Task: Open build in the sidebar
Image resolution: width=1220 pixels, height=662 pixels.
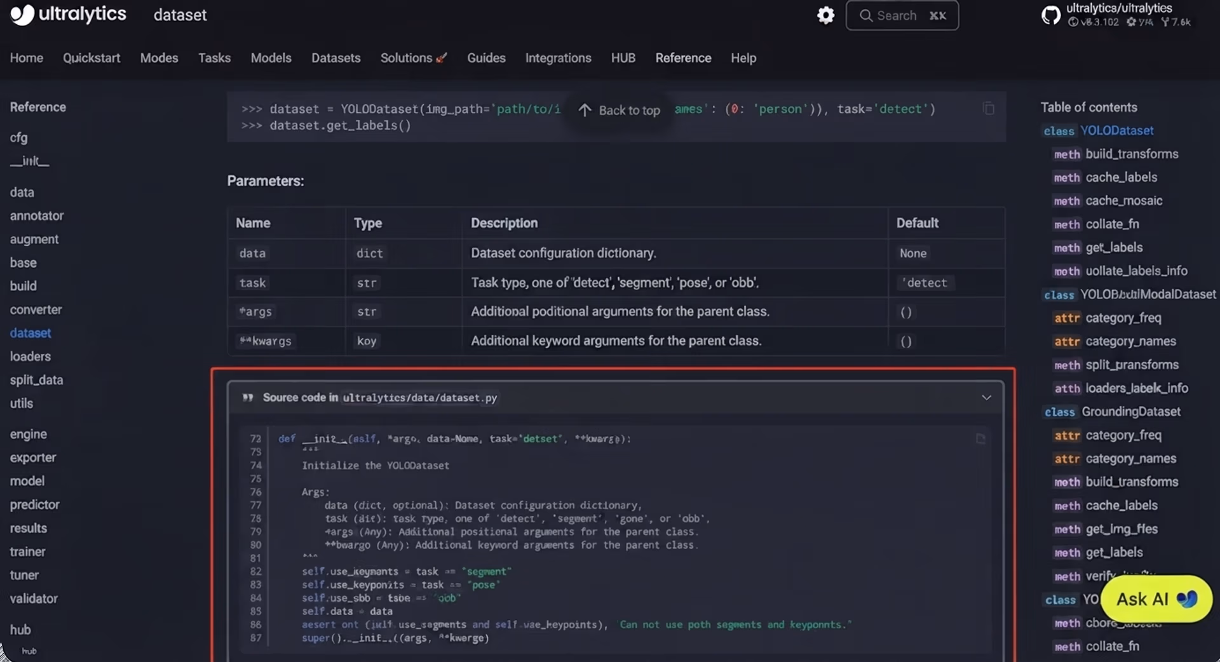Action: (23, 286)
